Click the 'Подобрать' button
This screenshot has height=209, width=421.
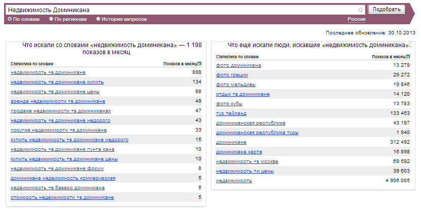pyautogui.click(x=387, y=10)
